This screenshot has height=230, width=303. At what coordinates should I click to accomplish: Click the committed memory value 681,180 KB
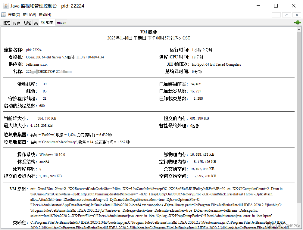pyautogui.click(x=199, y=118)
